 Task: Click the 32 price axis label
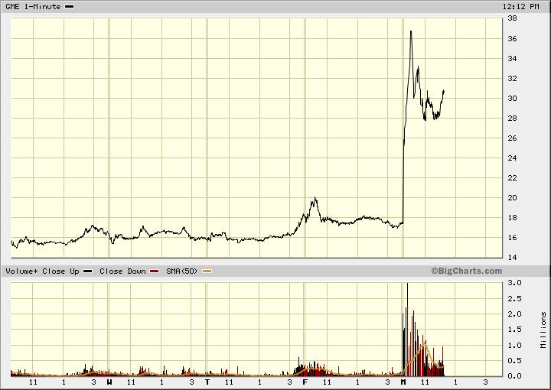[512, 79]
